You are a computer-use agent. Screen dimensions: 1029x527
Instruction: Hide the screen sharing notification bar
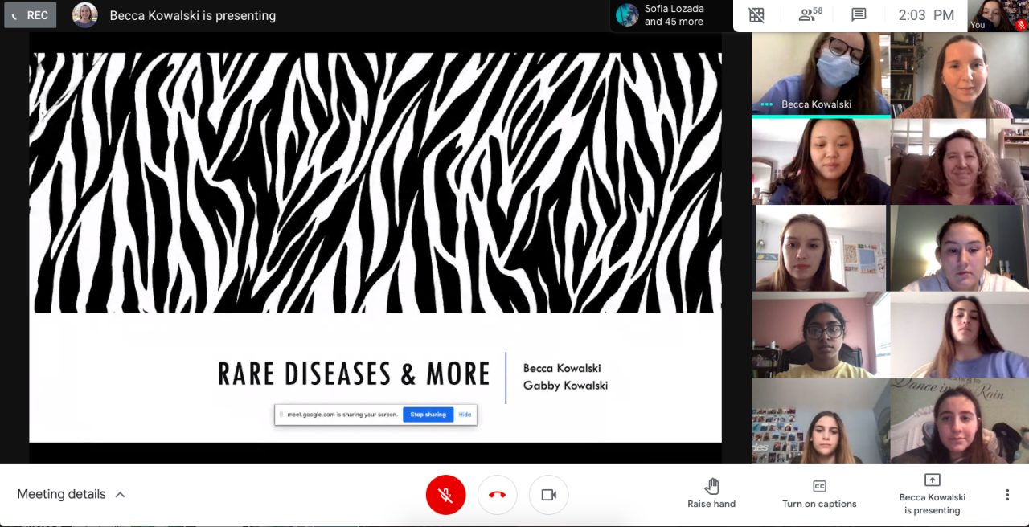tap(465, 415)
